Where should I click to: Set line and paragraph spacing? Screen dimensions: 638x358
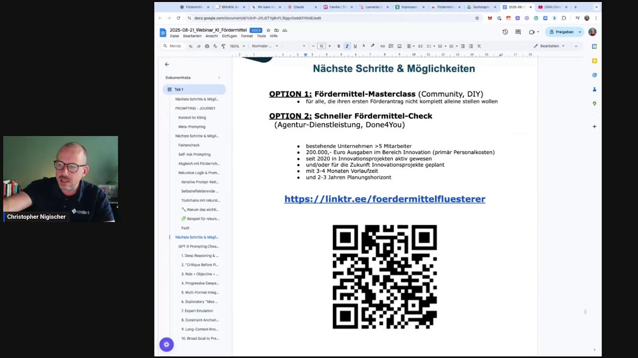click(x=420, y=46)
